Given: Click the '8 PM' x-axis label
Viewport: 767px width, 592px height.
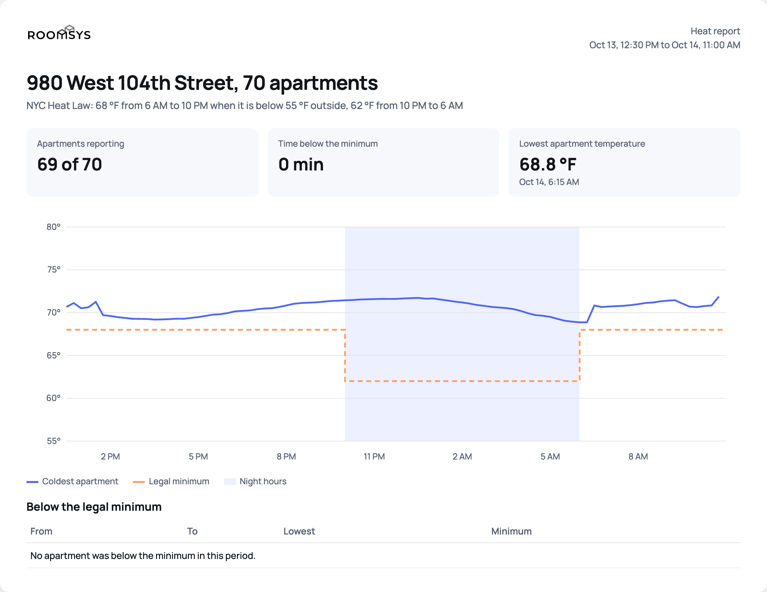Looking at the screenshot, I should tap(286, 457).
